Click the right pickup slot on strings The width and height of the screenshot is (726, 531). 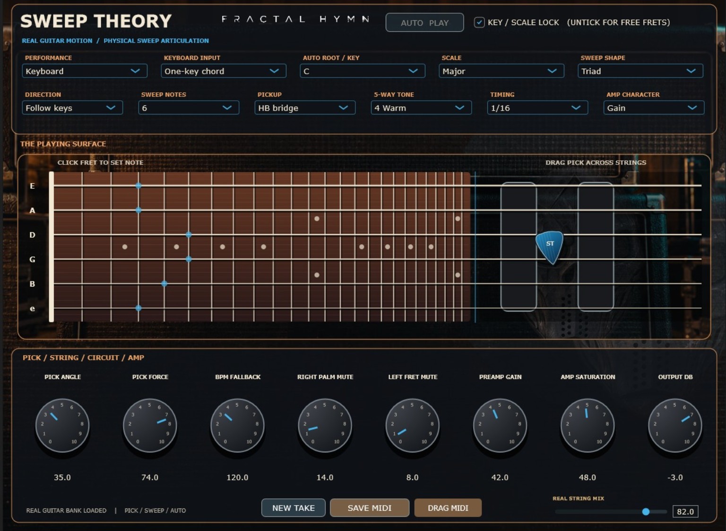tap(596, 247)
